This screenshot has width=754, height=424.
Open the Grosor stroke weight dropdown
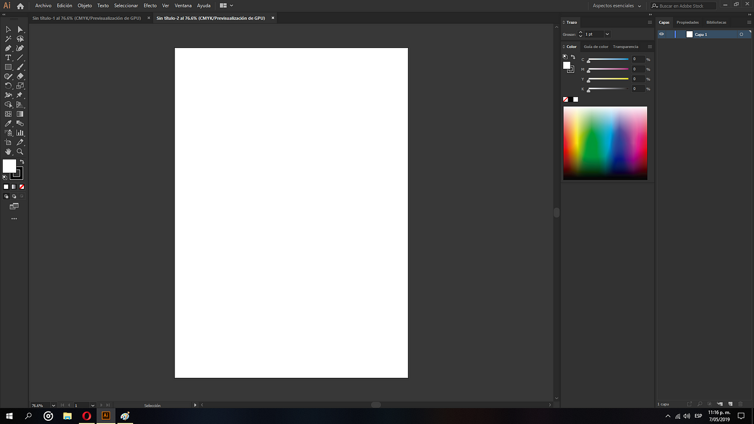608,34
